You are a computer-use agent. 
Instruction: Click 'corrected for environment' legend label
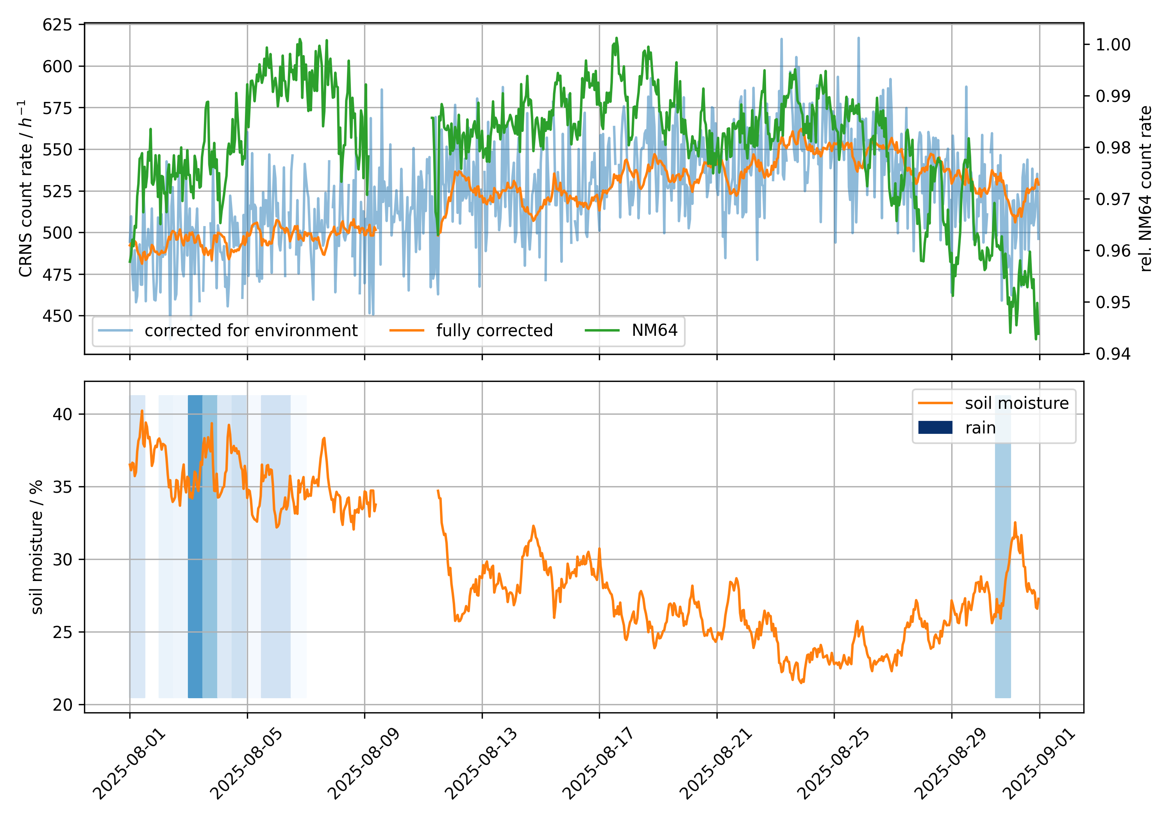point(251,331)
